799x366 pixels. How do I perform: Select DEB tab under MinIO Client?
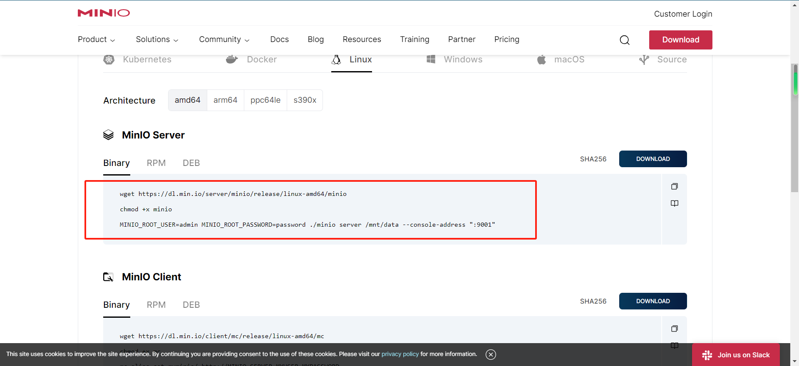click(x=191, y=305)
